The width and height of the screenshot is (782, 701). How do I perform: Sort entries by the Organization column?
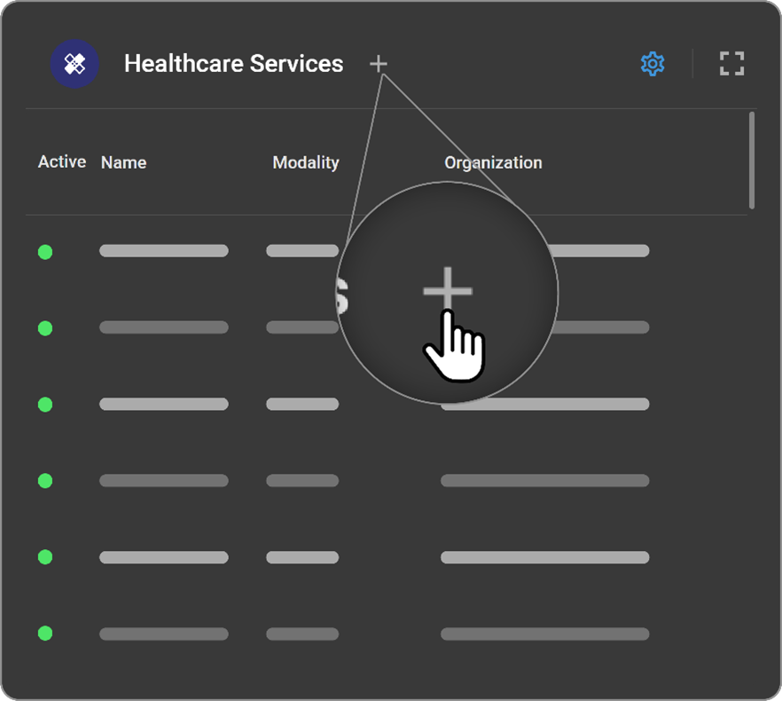[x=494, y=162]
